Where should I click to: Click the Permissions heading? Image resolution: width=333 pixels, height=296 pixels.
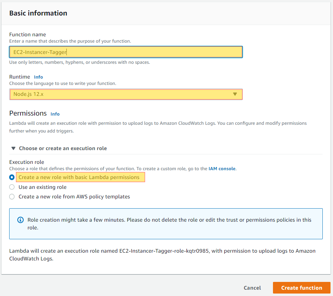[x=28, y=113]
